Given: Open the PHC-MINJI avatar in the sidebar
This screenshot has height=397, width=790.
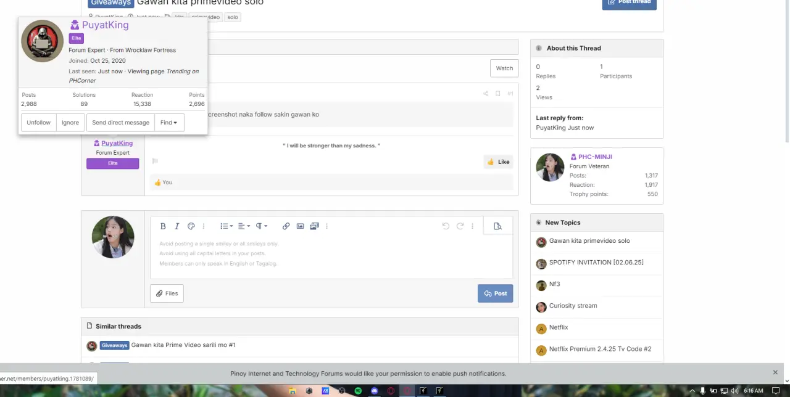Looking at the screenshot, I should (x=550, y=168).
